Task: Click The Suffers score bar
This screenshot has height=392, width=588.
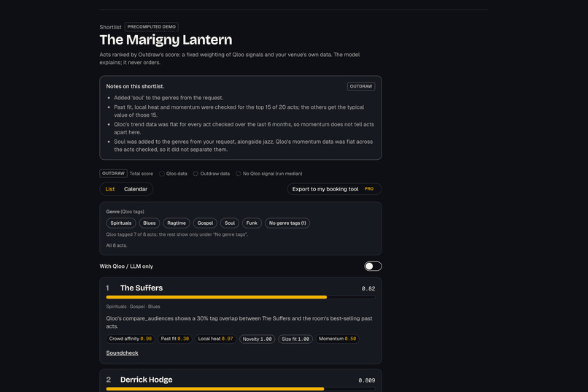Action: click(240, 297)
